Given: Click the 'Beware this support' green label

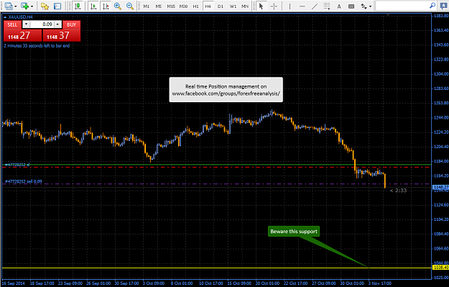Looking at the screenshot, I should pyautogui.click(x=294, y=232).
